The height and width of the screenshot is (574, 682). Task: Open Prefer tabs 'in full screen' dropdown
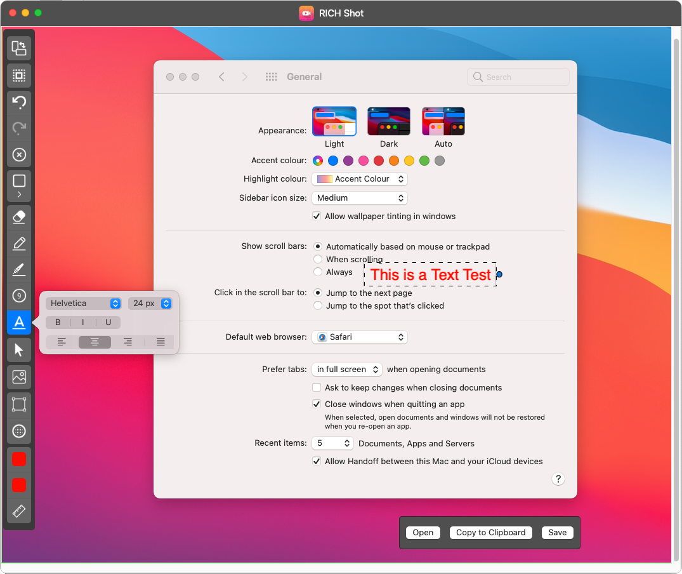(347, 370)
